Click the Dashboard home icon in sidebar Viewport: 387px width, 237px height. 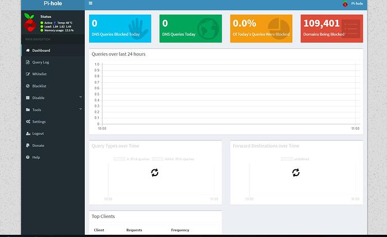[x=27, y=50]
